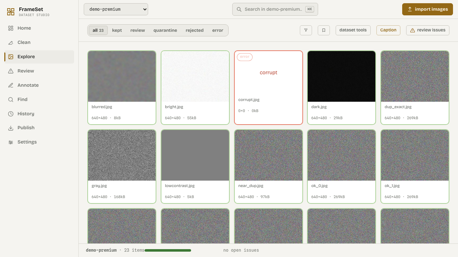Open the lowcontrast.jpg thumbnail
Screen dimensions: 458x257
(x=195, y=155)
